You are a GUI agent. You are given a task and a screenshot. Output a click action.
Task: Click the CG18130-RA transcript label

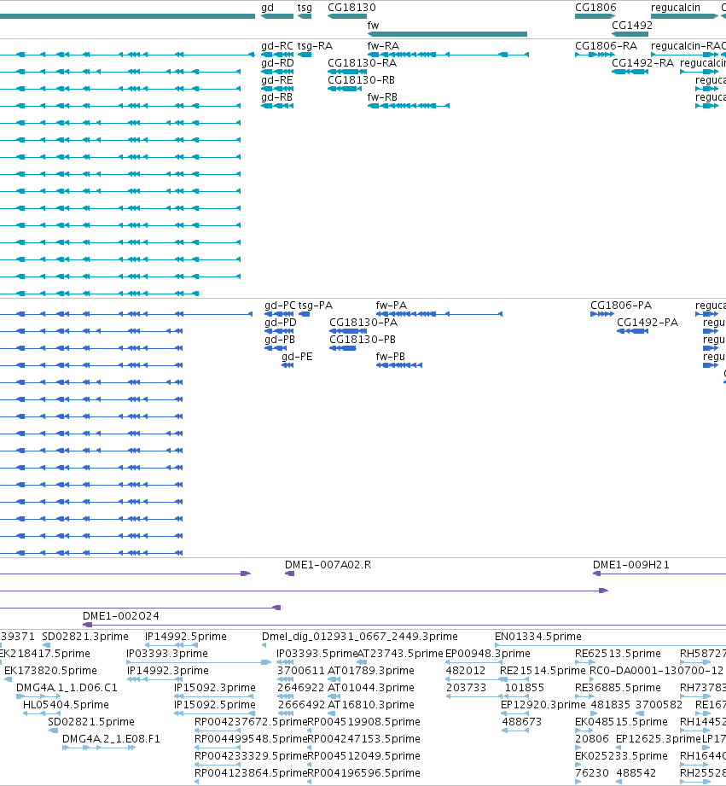tap(363, 63)
